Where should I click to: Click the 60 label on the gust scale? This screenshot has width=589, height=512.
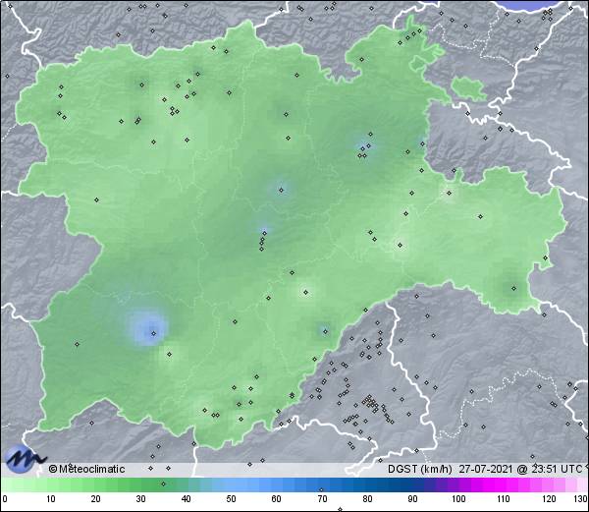pyautogui.click(x=277, y=499)
